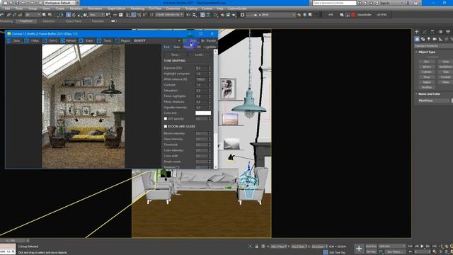Open the Modify command panel tab
The height and width of the screenshot is (255, 453).
click(x=425, y=31)
